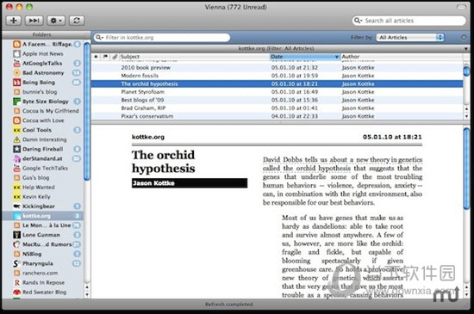The image size is (474, 314).
Task: Open the search magnifier options menu
Action: [358, 21]
